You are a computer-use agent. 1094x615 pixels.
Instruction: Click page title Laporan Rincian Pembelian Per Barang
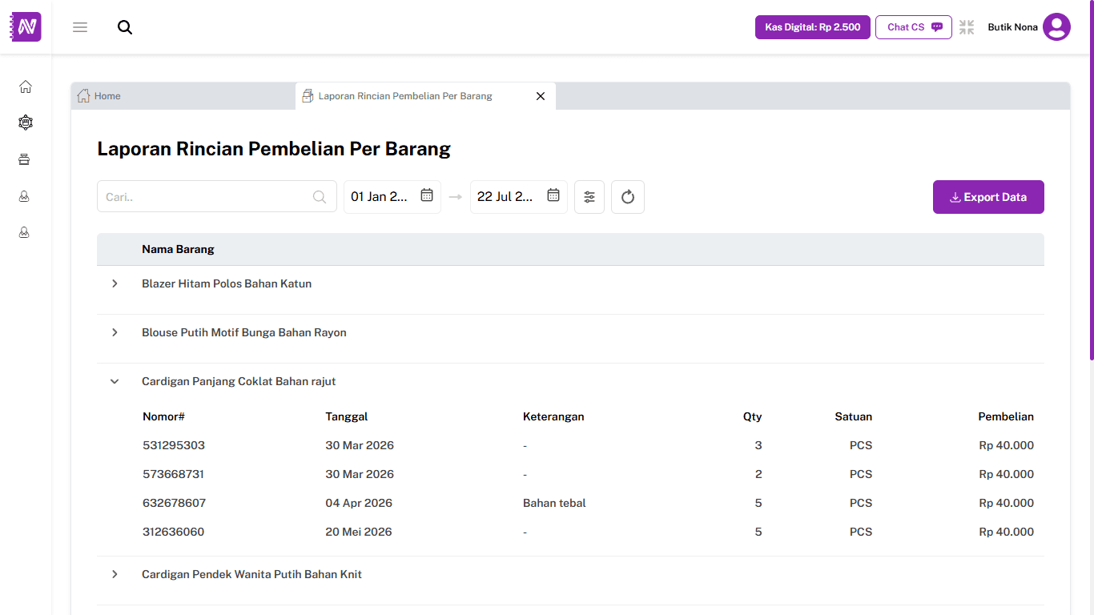point(274,149)
